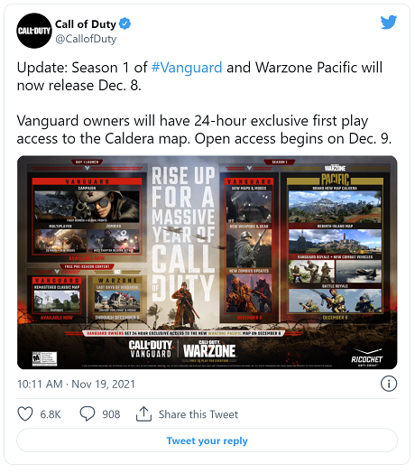This screenshot has width=415, height=473.
Task: Like the tweet with heart icon
Action: 25,413
